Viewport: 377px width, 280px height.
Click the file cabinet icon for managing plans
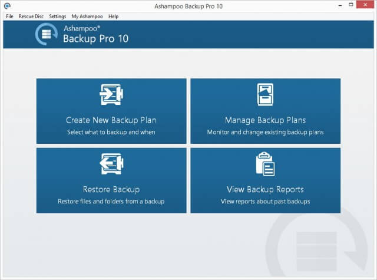coord(265,94)
